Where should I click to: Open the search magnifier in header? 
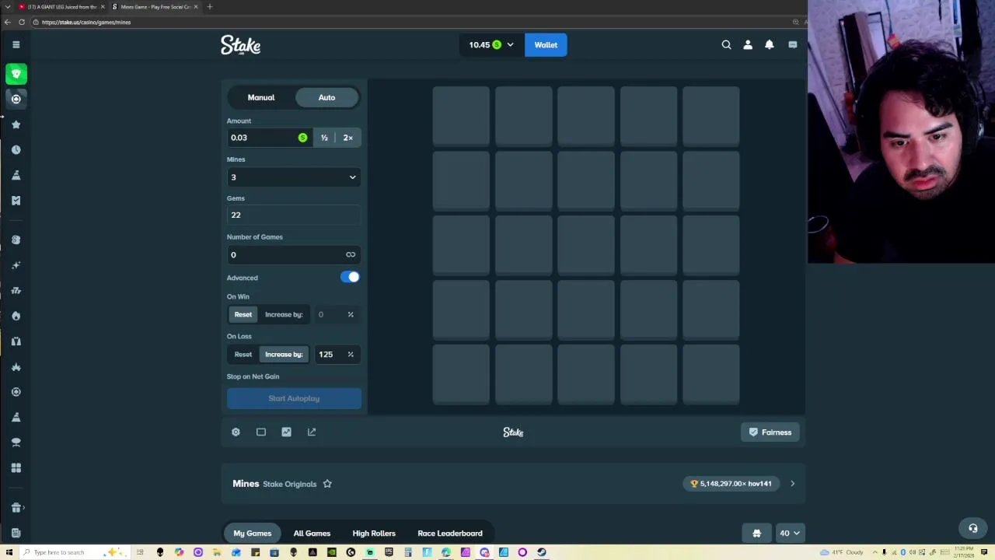[x=726, y=45]
